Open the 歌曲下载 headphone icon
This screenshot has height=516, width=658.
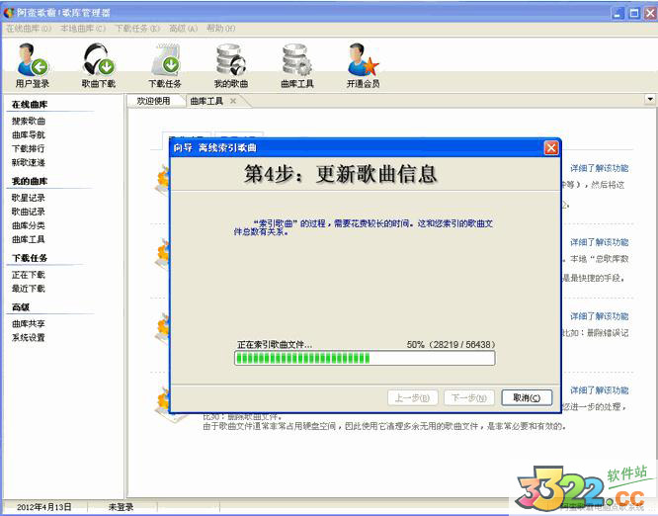(98, 65)
